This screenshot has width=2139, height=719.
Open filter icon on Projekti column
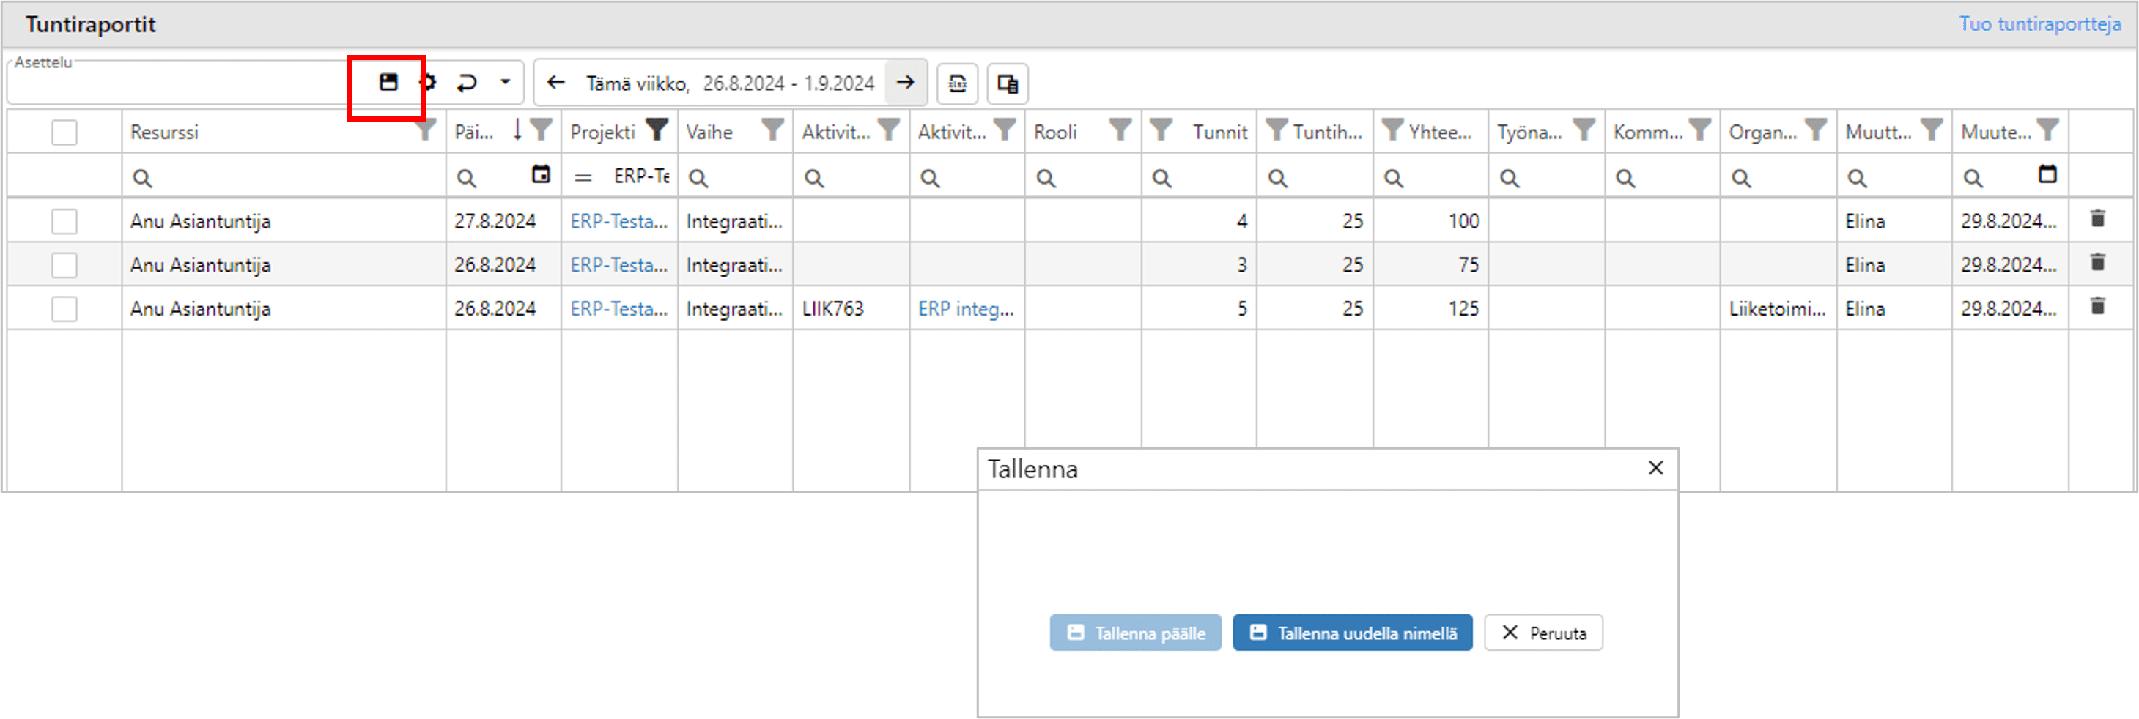coord(657,130)
